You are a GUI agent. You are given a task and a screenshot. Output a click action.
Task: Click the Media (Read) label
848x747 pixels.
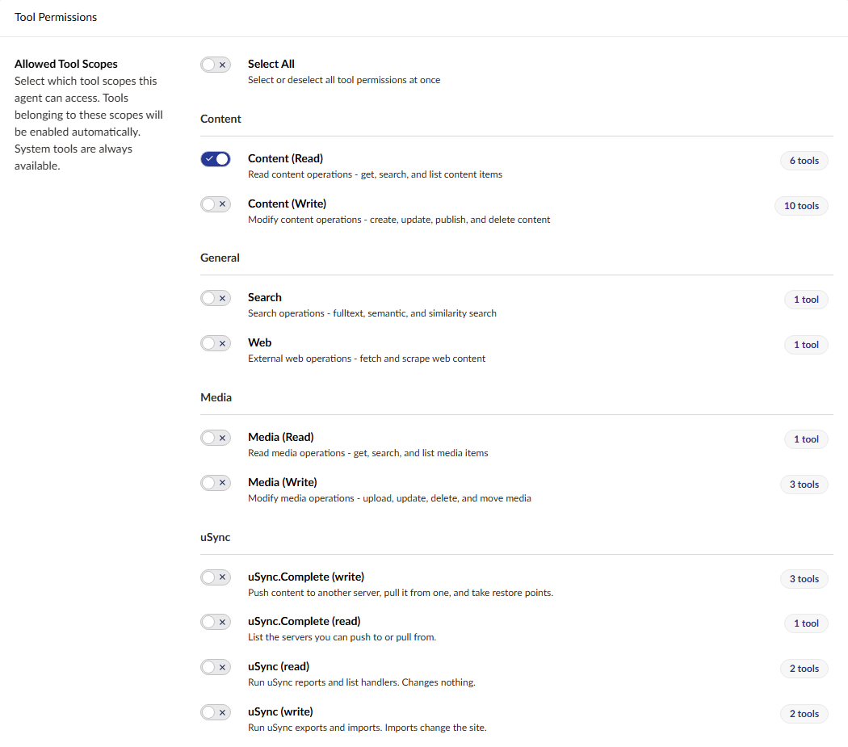(x=281, y=437)
